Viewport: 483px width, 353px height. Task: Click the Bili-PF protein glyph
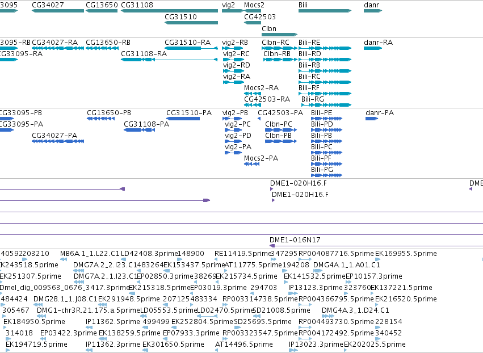[326, 164]
